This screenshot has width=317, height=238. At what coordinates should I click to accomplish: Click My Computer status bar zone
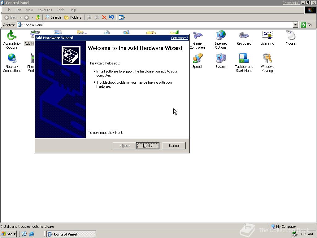[293, 227]
